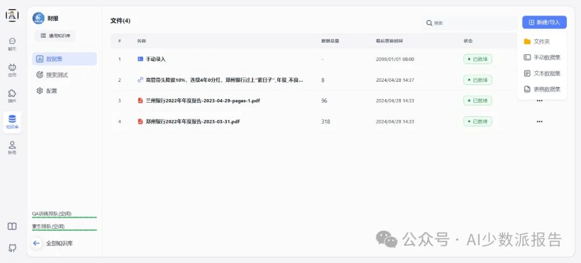Click the 新建/导入 button

[544, 22]
